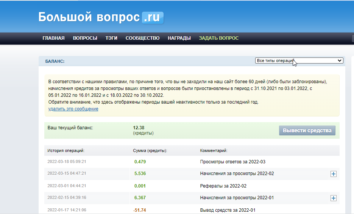The image size is (354, 214).
Task: Click comment Рефералы за 2022-02
Action: [x=223, y=186]
